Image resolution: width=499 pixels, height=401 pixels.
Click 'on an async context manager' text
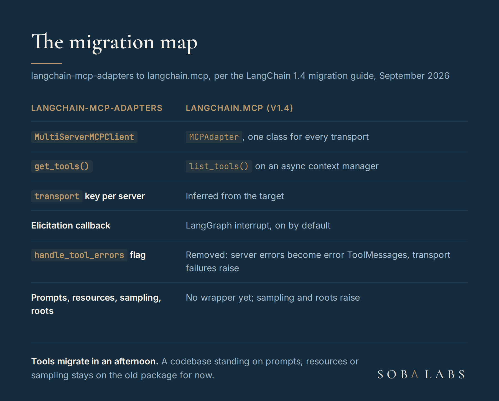click(317, 166)
